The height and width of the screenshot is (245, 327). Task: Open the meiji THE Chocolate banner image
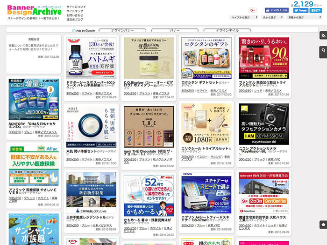[x=149, y=127]
